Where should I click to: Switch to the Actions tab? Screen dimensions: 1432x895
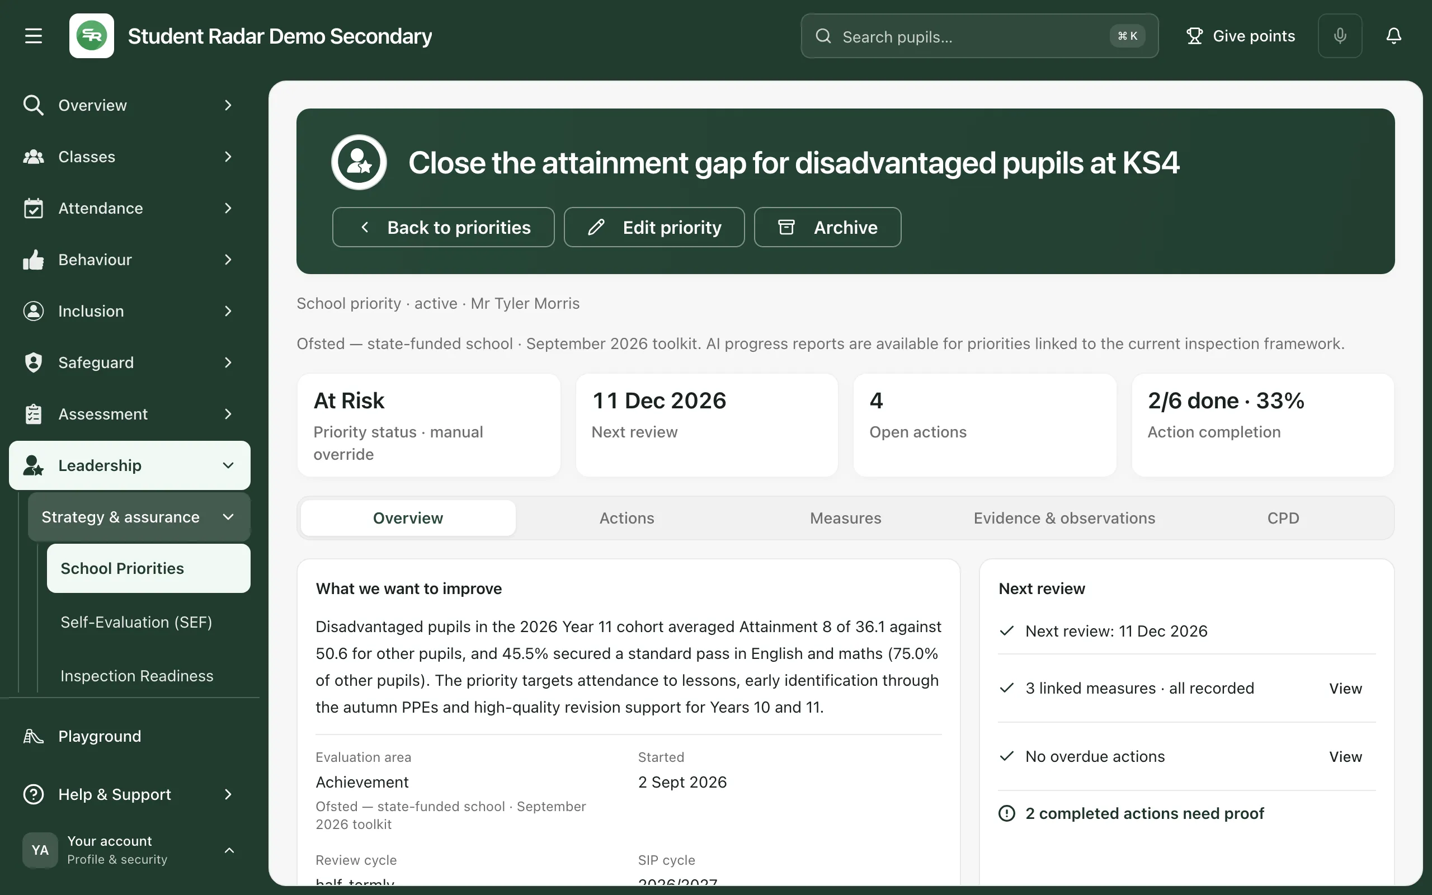click(x=626, y=518)
